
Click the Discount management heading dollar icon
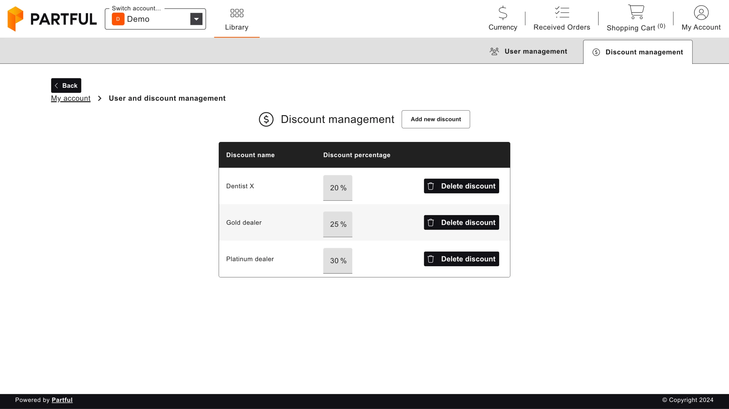point(266,119)
